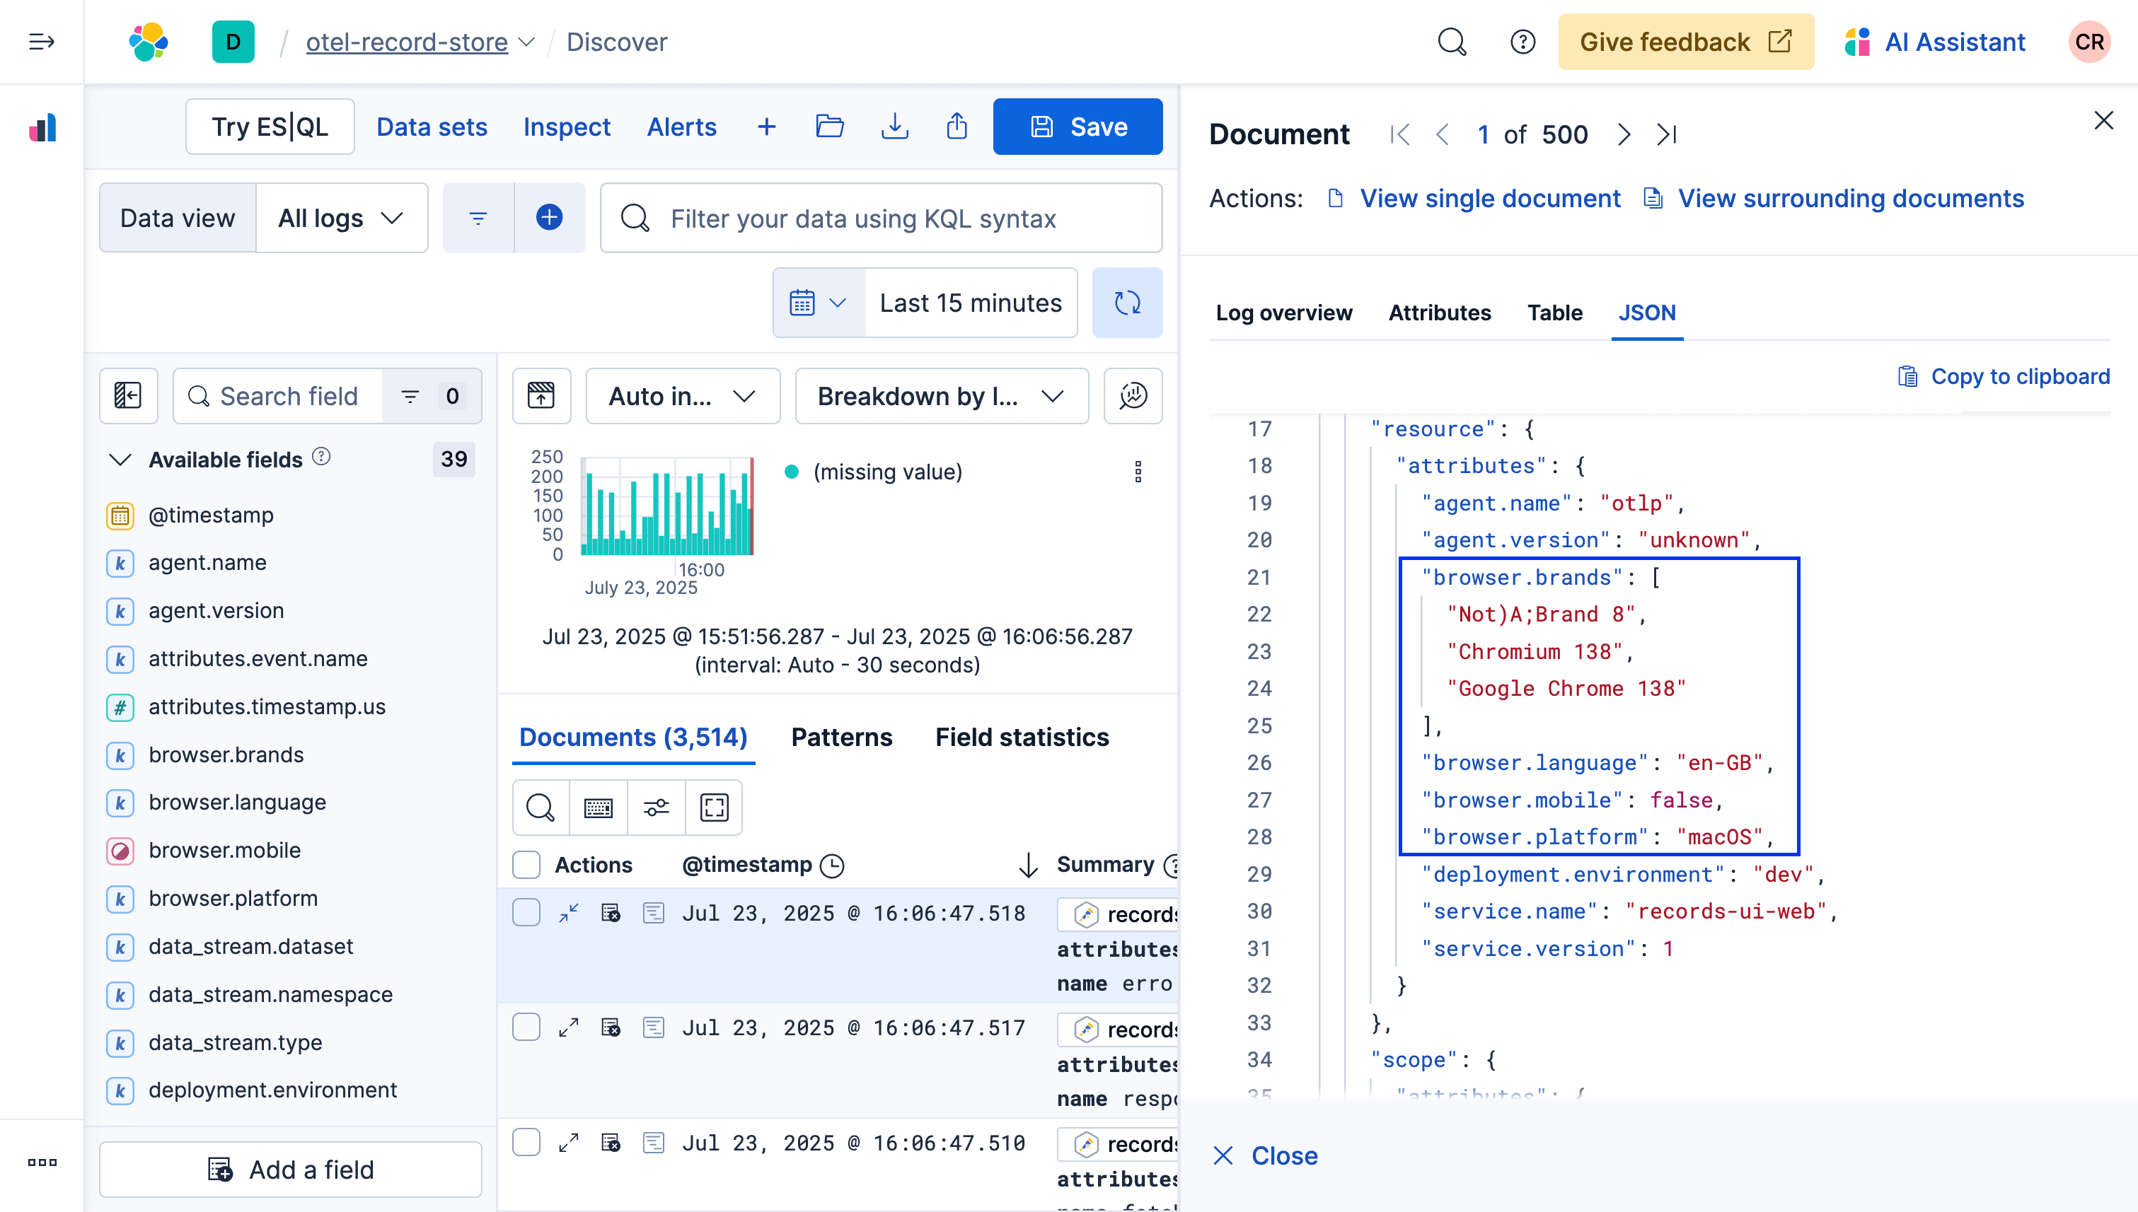Open the Field statistics tab

point(1021,737)
